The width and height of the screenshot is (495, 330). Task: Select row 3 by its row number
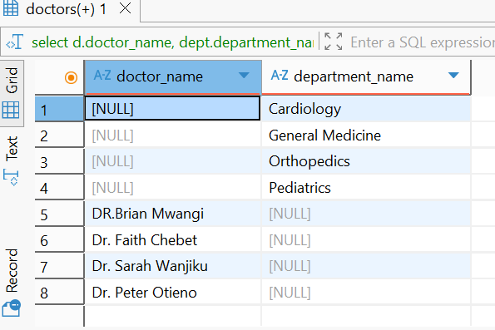[59, 161]
